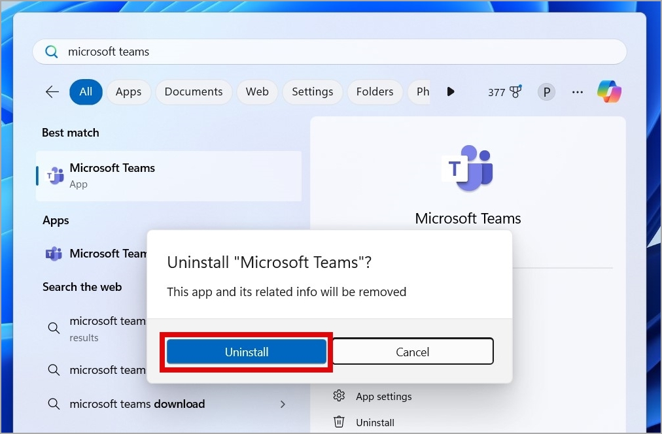Click Teams icon in best match row
Image resolution: width=662 pixels, height=434 pixels.
point(55,175)
